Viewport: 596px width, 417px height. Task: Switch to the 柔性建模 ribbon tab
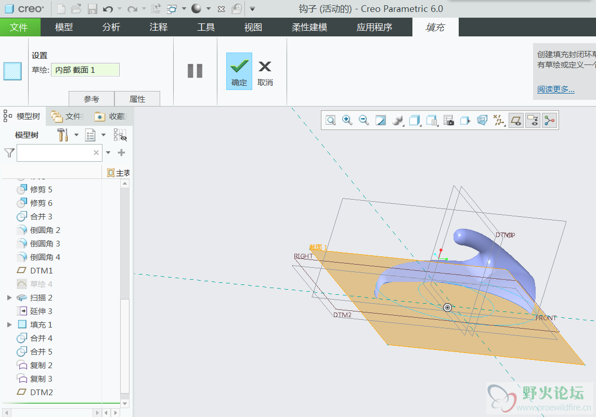(309, 27)
